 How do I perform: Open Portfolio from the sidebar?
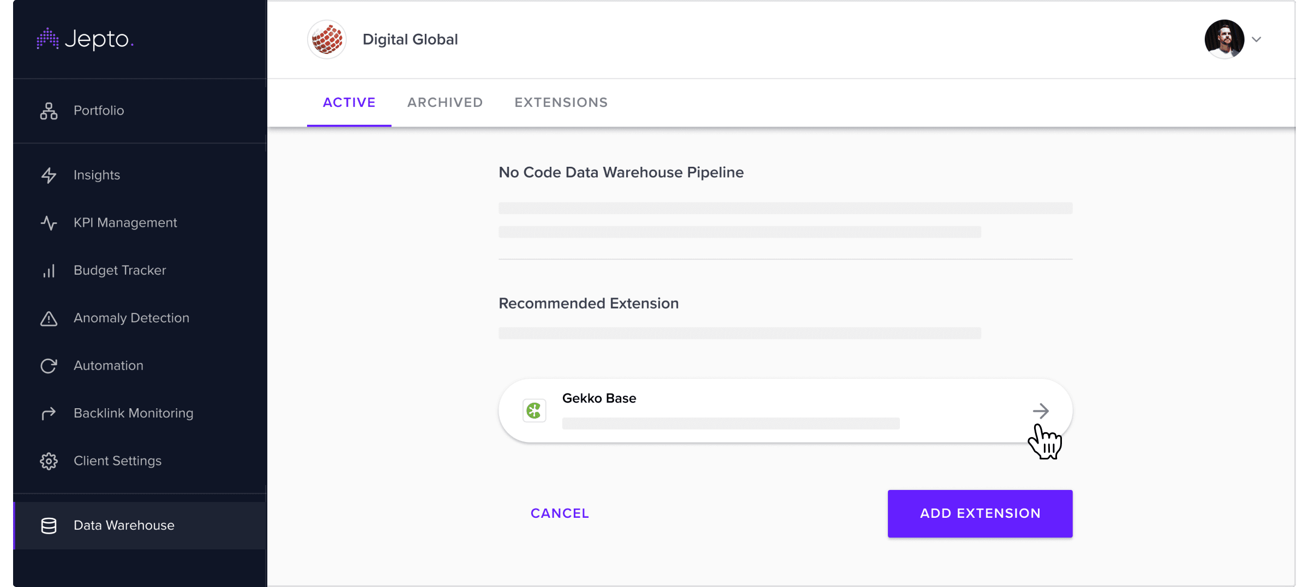pos(98,111)
